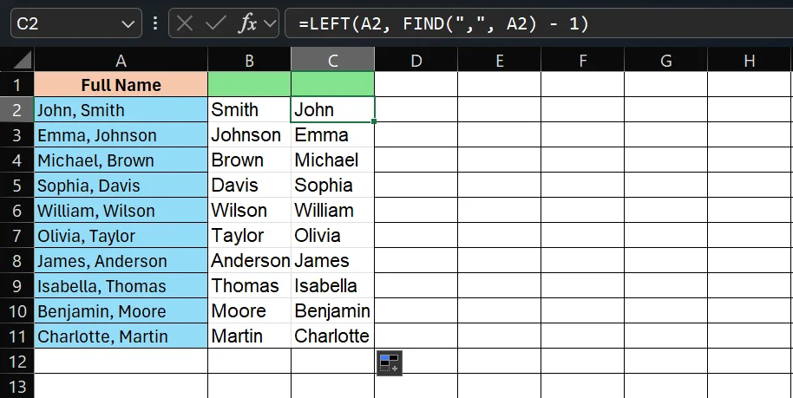The width and height of the screenshot is (793, 398).
Task: Confirm entry with the checkmark icon
Action: point(216,23)
